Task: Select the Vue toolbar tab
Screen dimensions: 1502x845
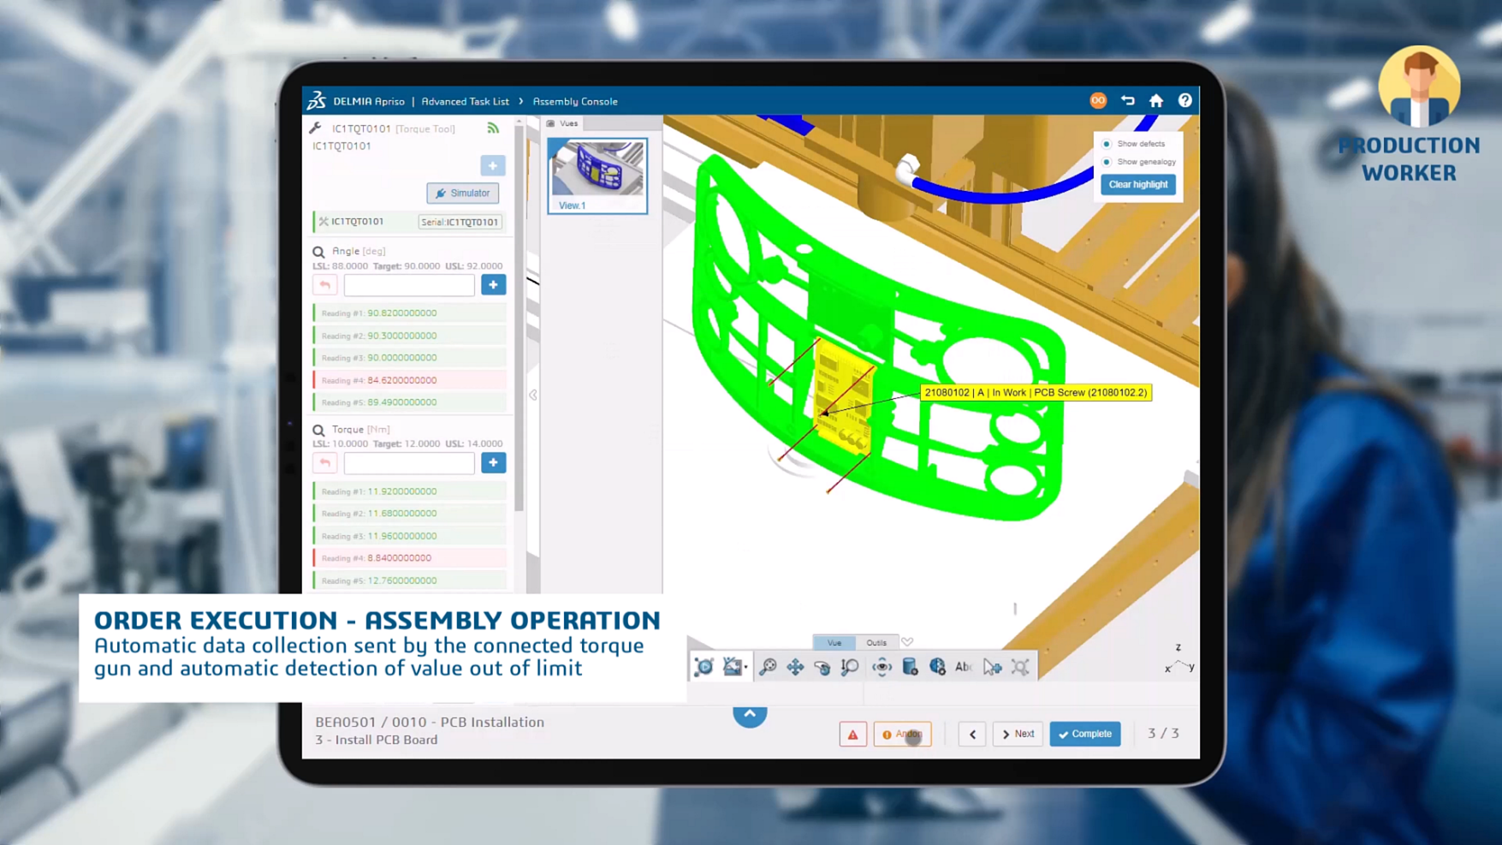Action: (834, 642)
